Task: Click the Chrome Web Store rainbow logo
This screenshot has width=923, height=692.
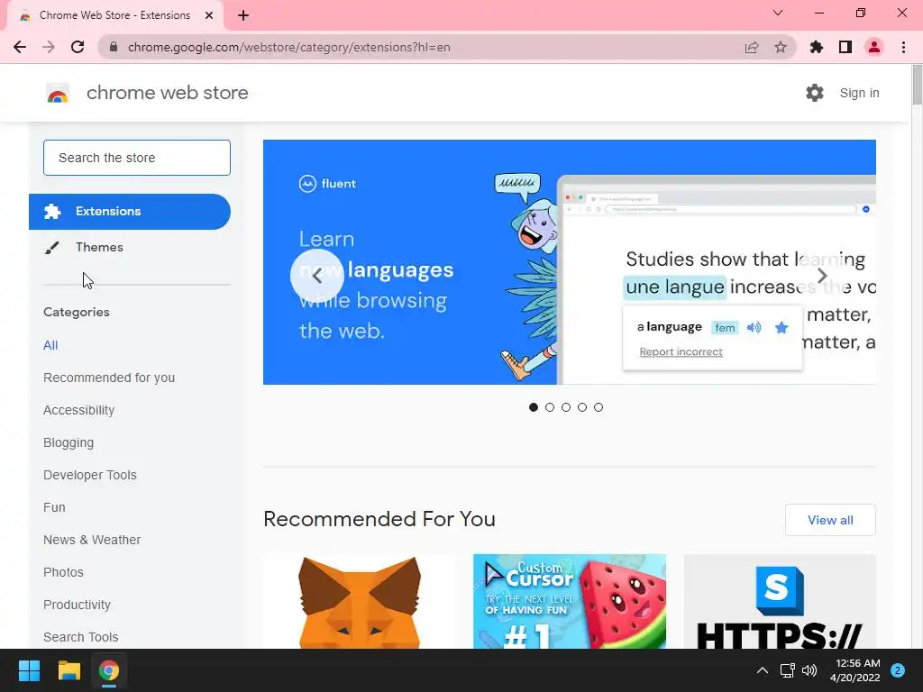Action: [x=58, y=93]
